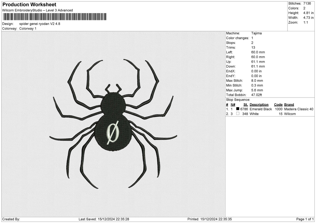The width and height of the screenshot is (316, 223).
Task: Click the code 1000 cell
Action: click(279, 109)
